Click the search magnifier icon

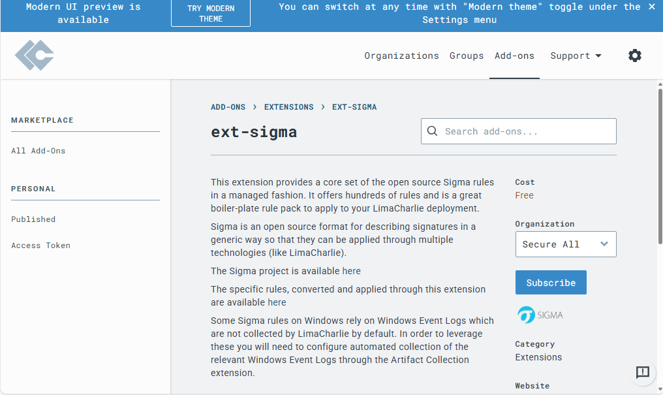click(432, 131)
